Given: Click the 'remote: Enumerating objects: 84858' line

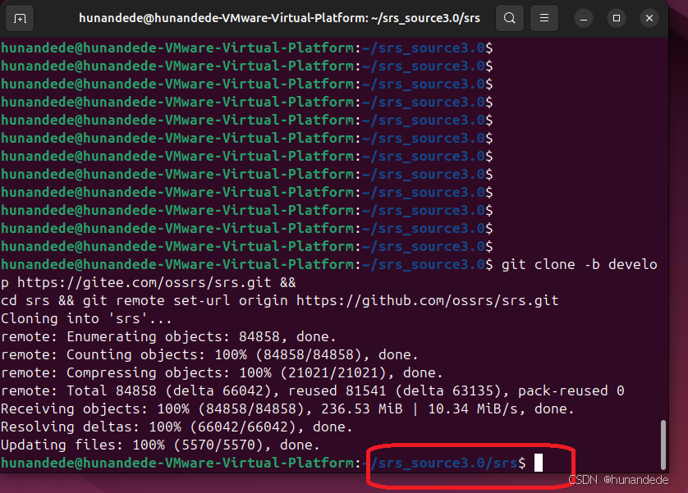Looking at the screenshot, I should [168, 336].
